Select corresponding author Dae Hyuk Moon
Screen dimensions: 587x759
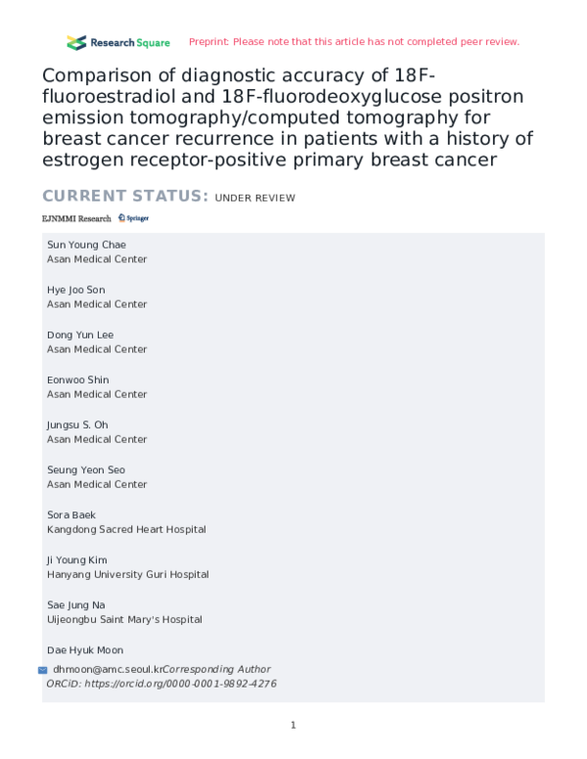pyautogui.click(x=85, y=649)
